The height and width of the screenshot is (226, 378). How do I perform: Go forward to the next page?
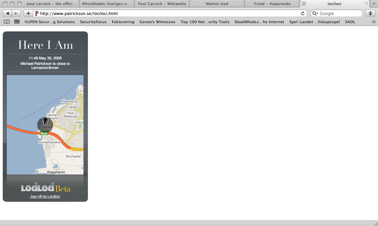tap(16, 13)
